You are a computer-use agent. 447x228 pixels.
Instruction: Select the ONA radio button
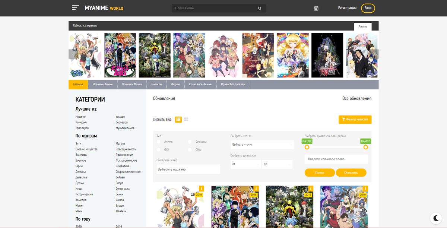(x=190, y=149)
